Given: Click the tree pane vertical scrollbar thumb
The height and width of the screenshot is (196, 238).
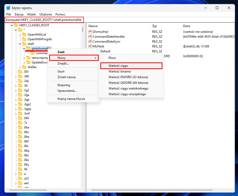Looking at the screenshot, I should [x=83, y=29].
